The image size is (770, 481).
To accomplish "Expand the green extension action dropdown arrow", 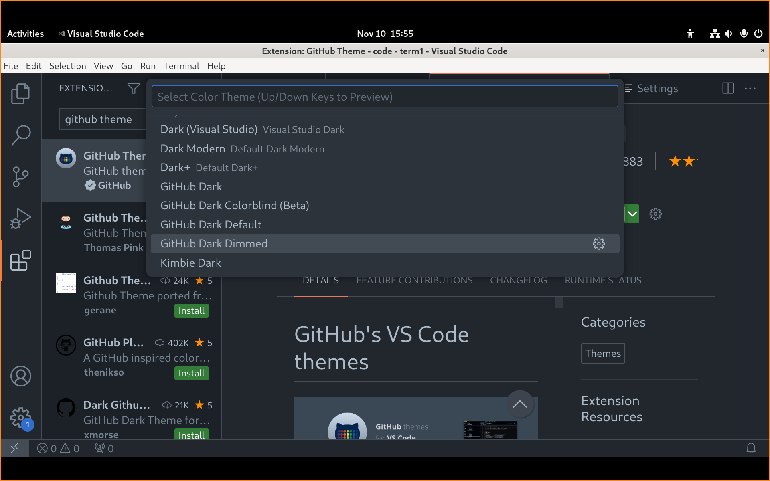I will coord(632,214).
